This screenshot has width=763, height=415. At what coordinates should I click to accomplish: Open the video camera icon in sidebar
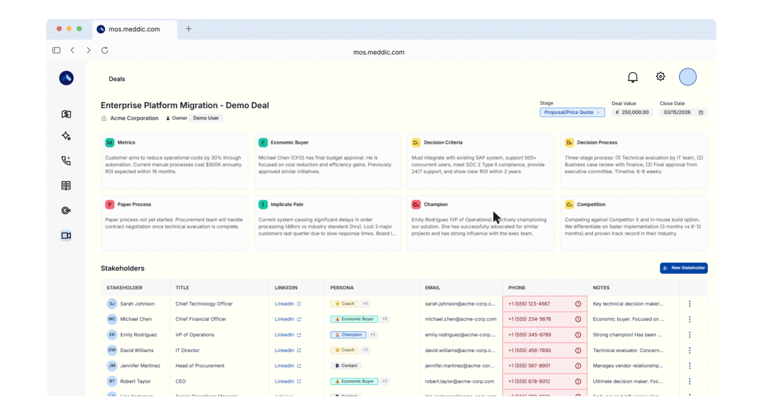click(66, 236)
